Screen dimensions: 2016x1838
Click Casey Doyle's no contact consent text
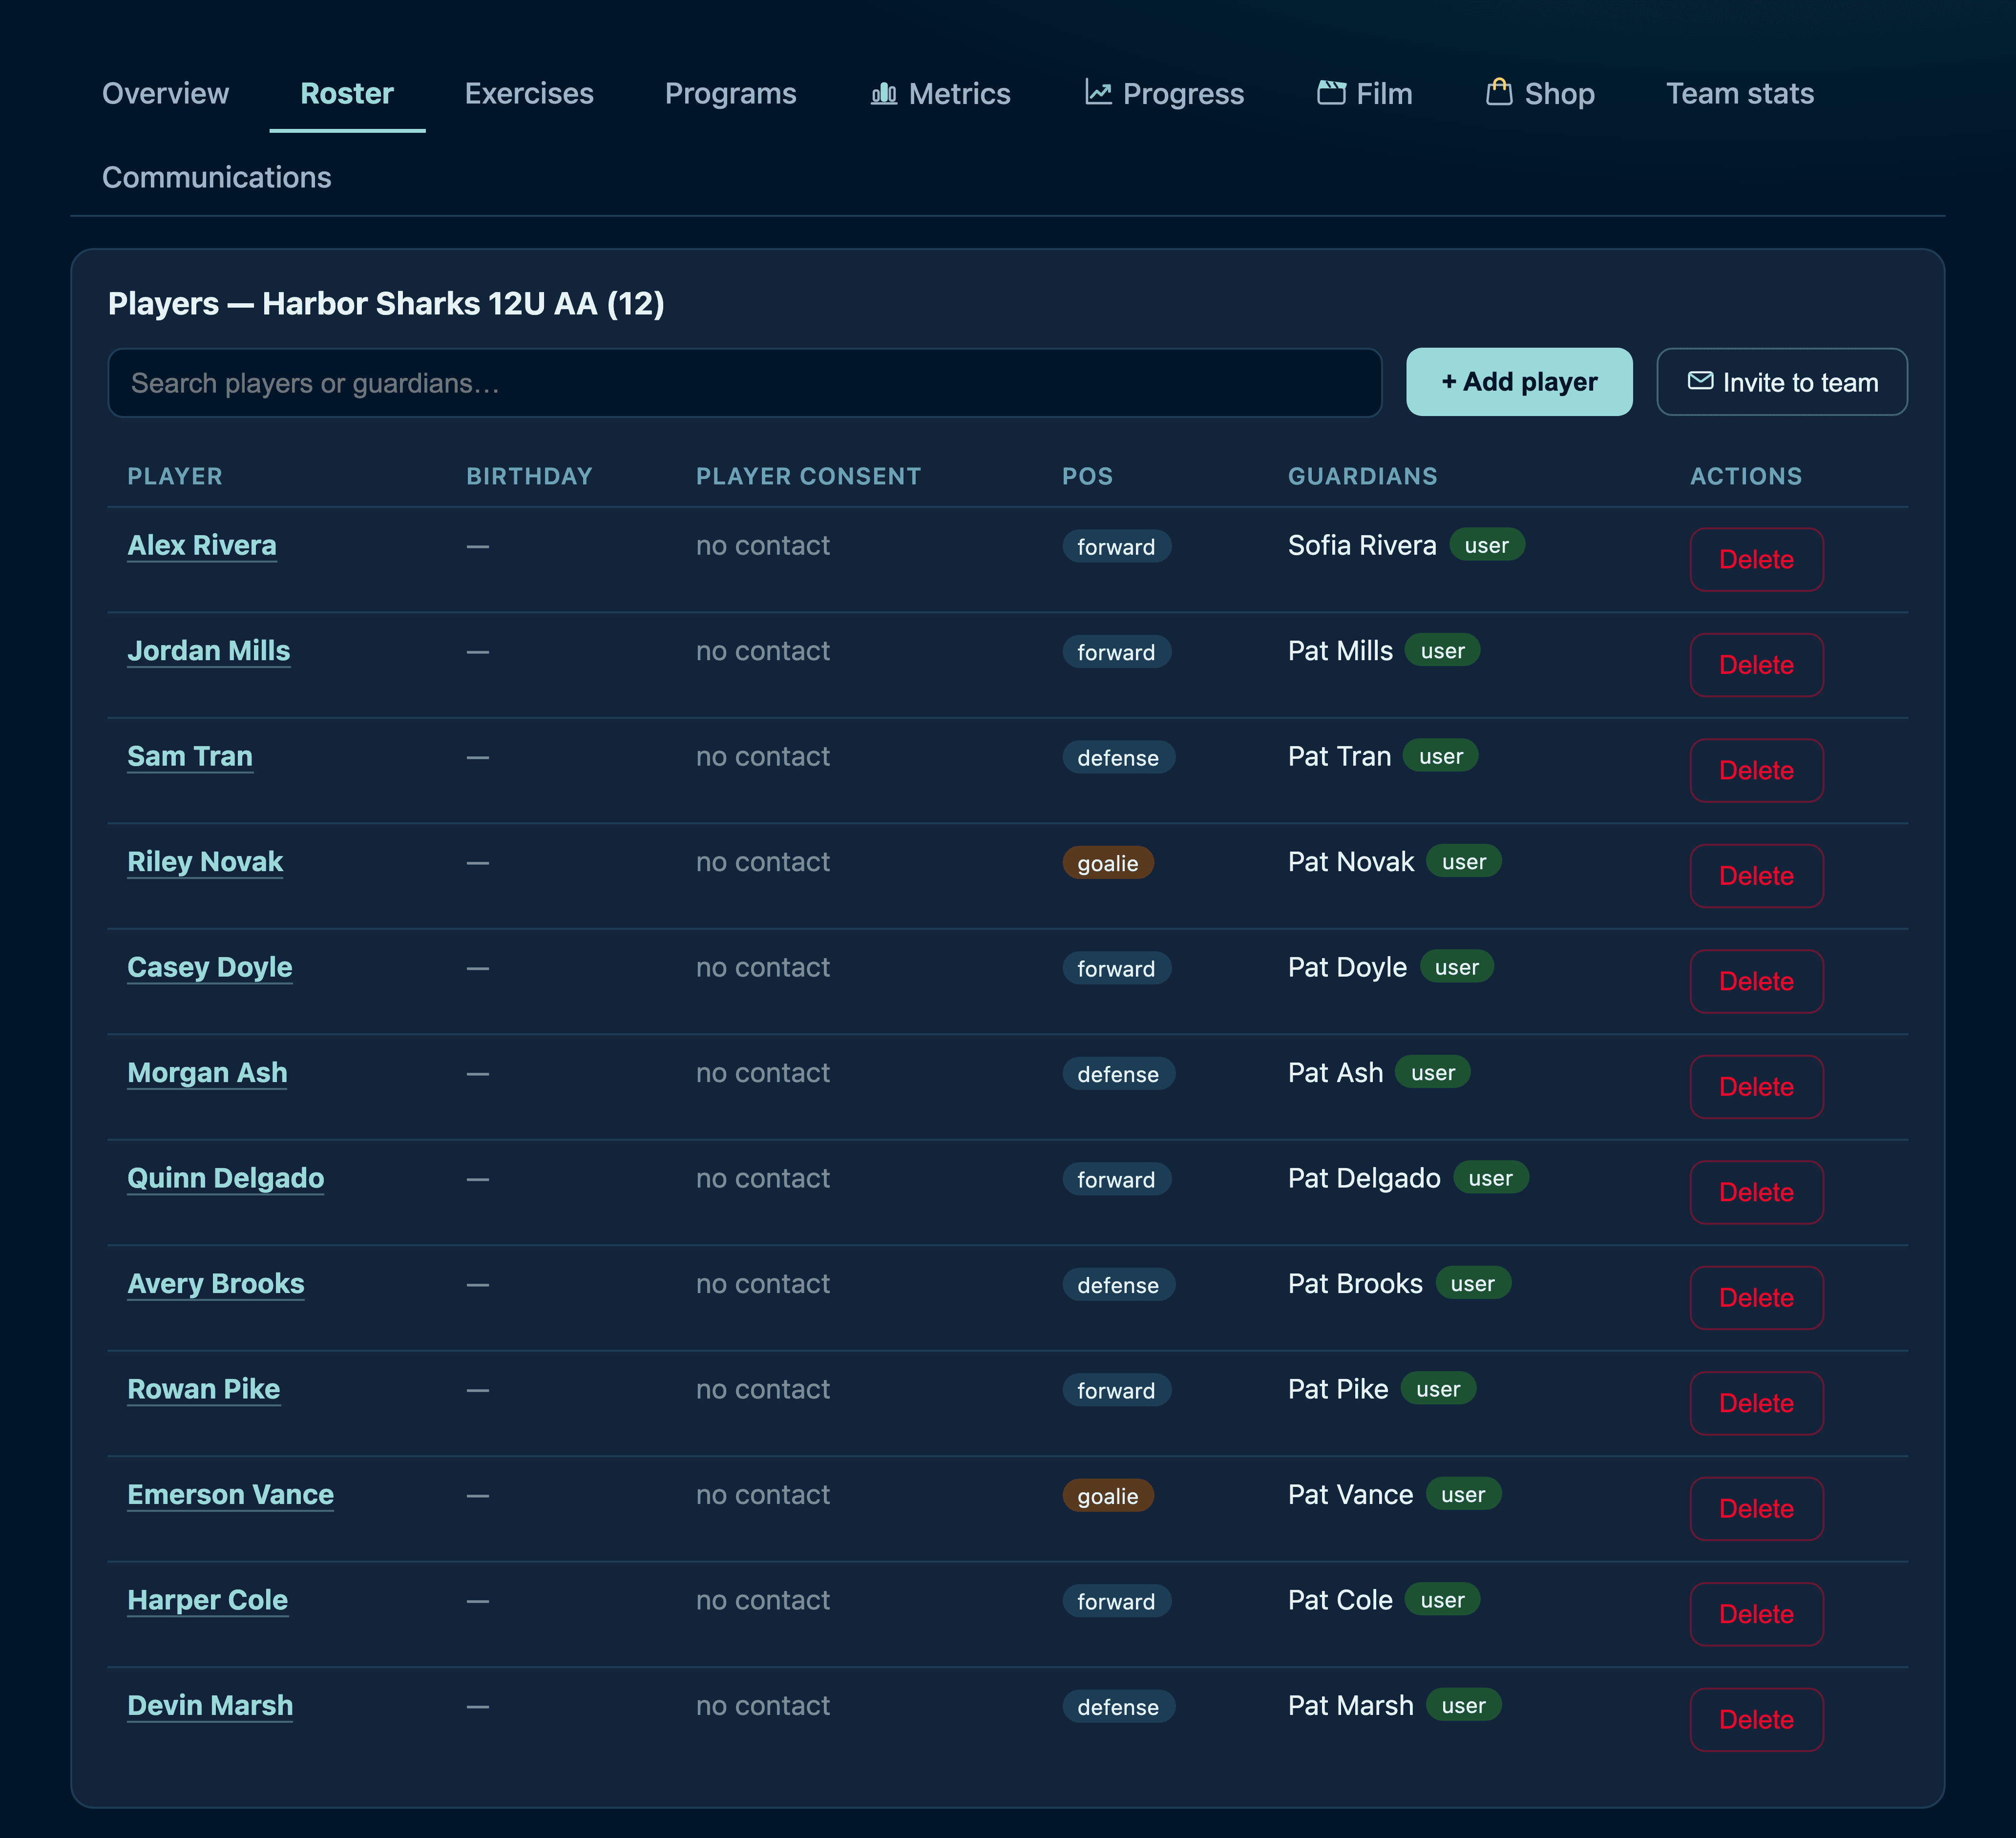[763, 968]
